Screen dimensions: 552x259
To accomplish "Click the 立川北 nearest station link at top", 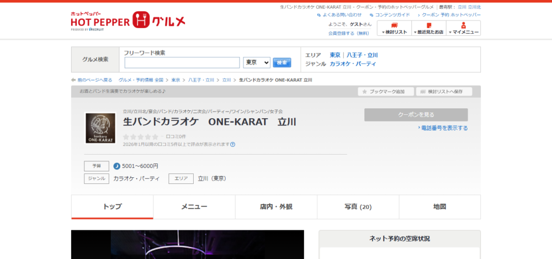I will (474, 7).
